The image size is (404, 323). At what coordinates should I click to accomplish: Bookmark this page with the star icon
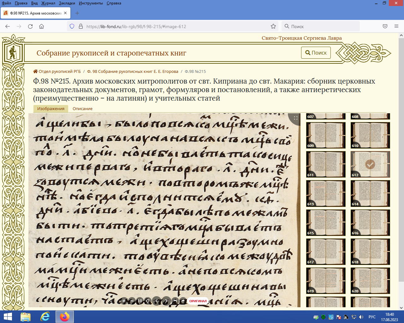pyautogui.click(x=273, y=26)
